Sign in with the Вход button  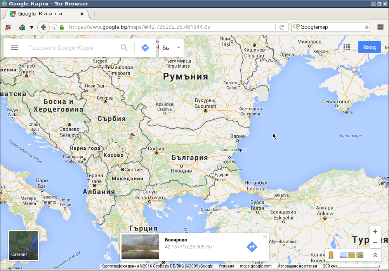click(x=370, y=47)
